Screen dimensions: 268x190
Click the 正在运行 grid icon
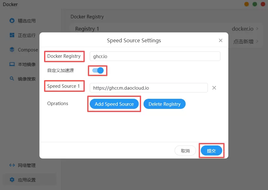pos(12,35)
